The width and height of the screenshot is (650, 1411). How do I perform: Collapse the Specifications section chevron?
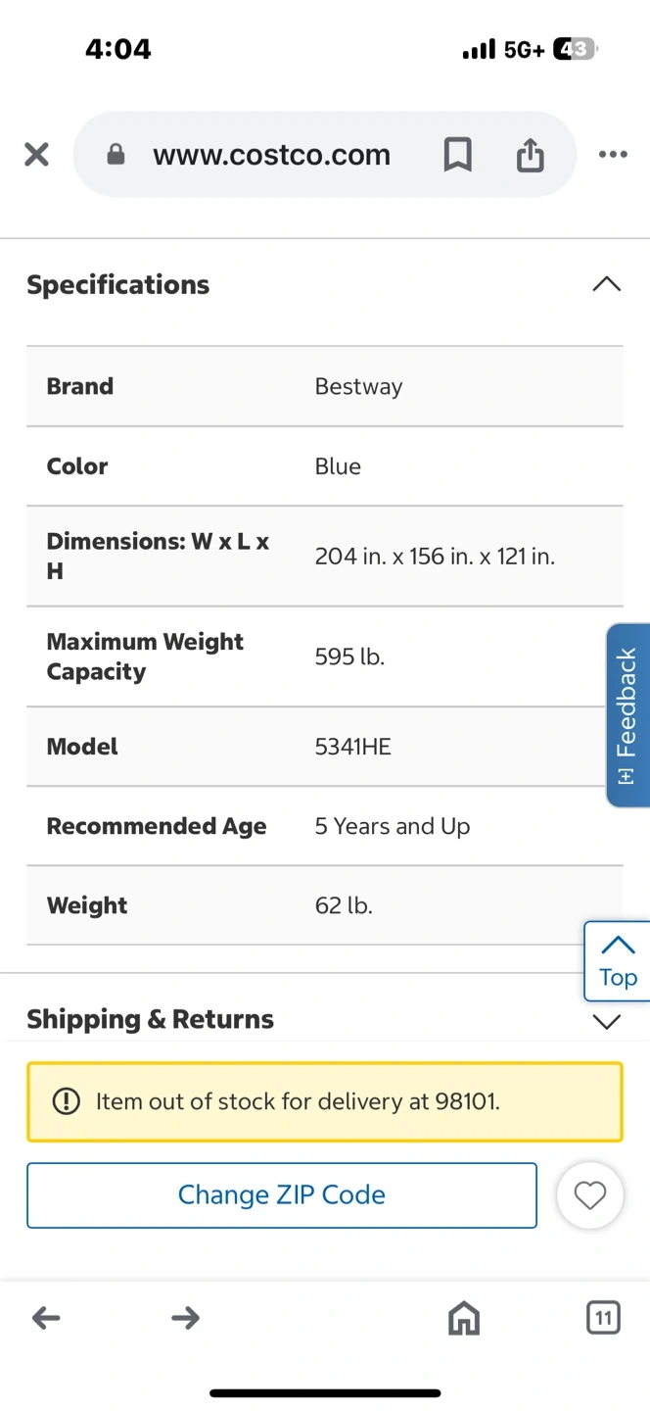[x=606, y=284]
